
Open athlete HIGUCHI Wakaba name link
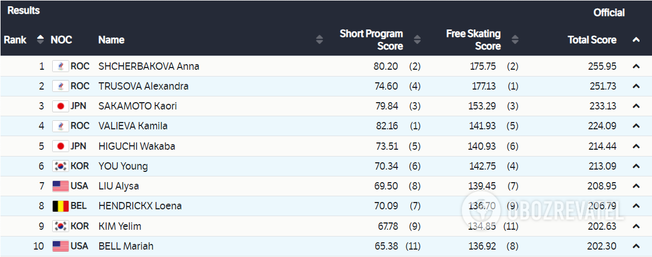tap(137, 146)
